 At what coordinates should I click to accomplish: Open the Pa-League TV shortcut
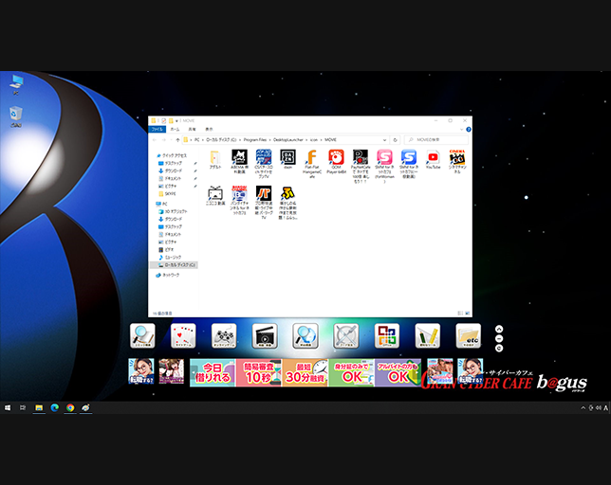point(264,203)
